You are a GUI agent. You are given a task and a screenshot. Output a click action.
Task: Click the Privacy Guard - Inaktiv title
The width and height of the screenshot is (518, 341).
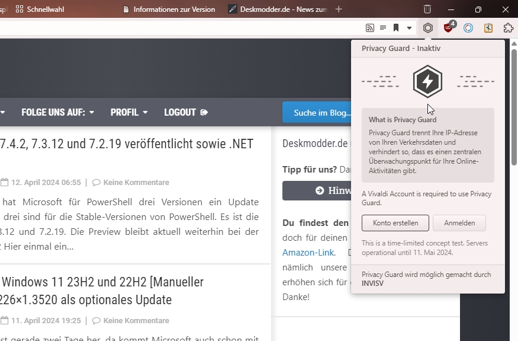click(x=401, y=49)
